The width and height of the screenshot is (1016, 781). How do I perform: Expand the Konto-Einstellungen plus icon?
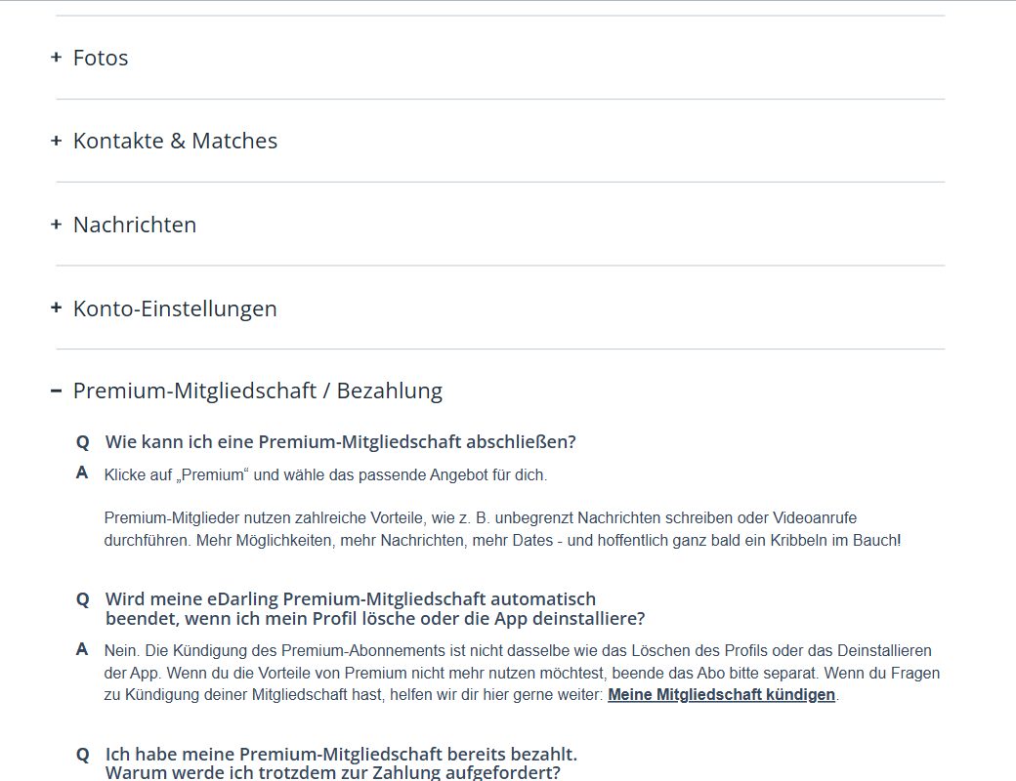(x=57, y=308)
